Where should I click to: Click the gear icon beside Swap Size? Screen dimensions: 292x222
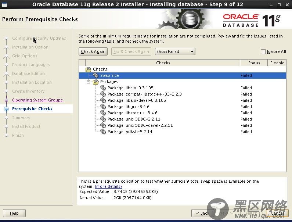coord(96,75)
